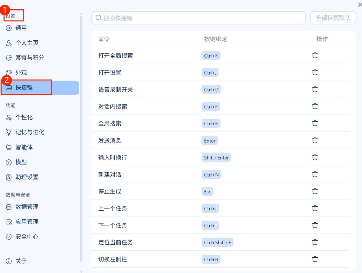Edit the Ctrl+[ key binding
Image resolution: width=362 pixels, height=273 pixels.
pyautogui.click(x=210, y=208)
